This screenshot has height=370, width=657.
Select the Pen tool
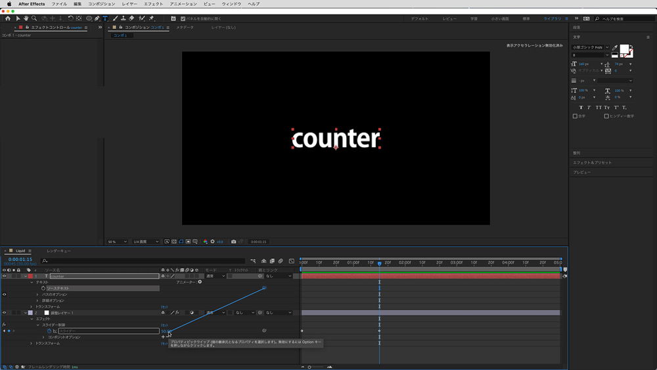click(97, 18)
